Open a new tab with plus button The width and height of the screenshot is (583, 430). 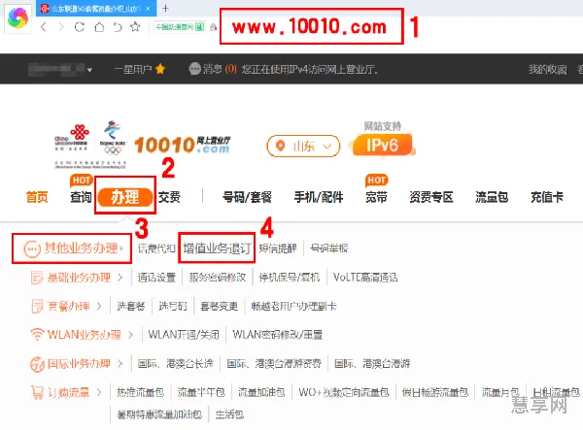pos(166,8)
